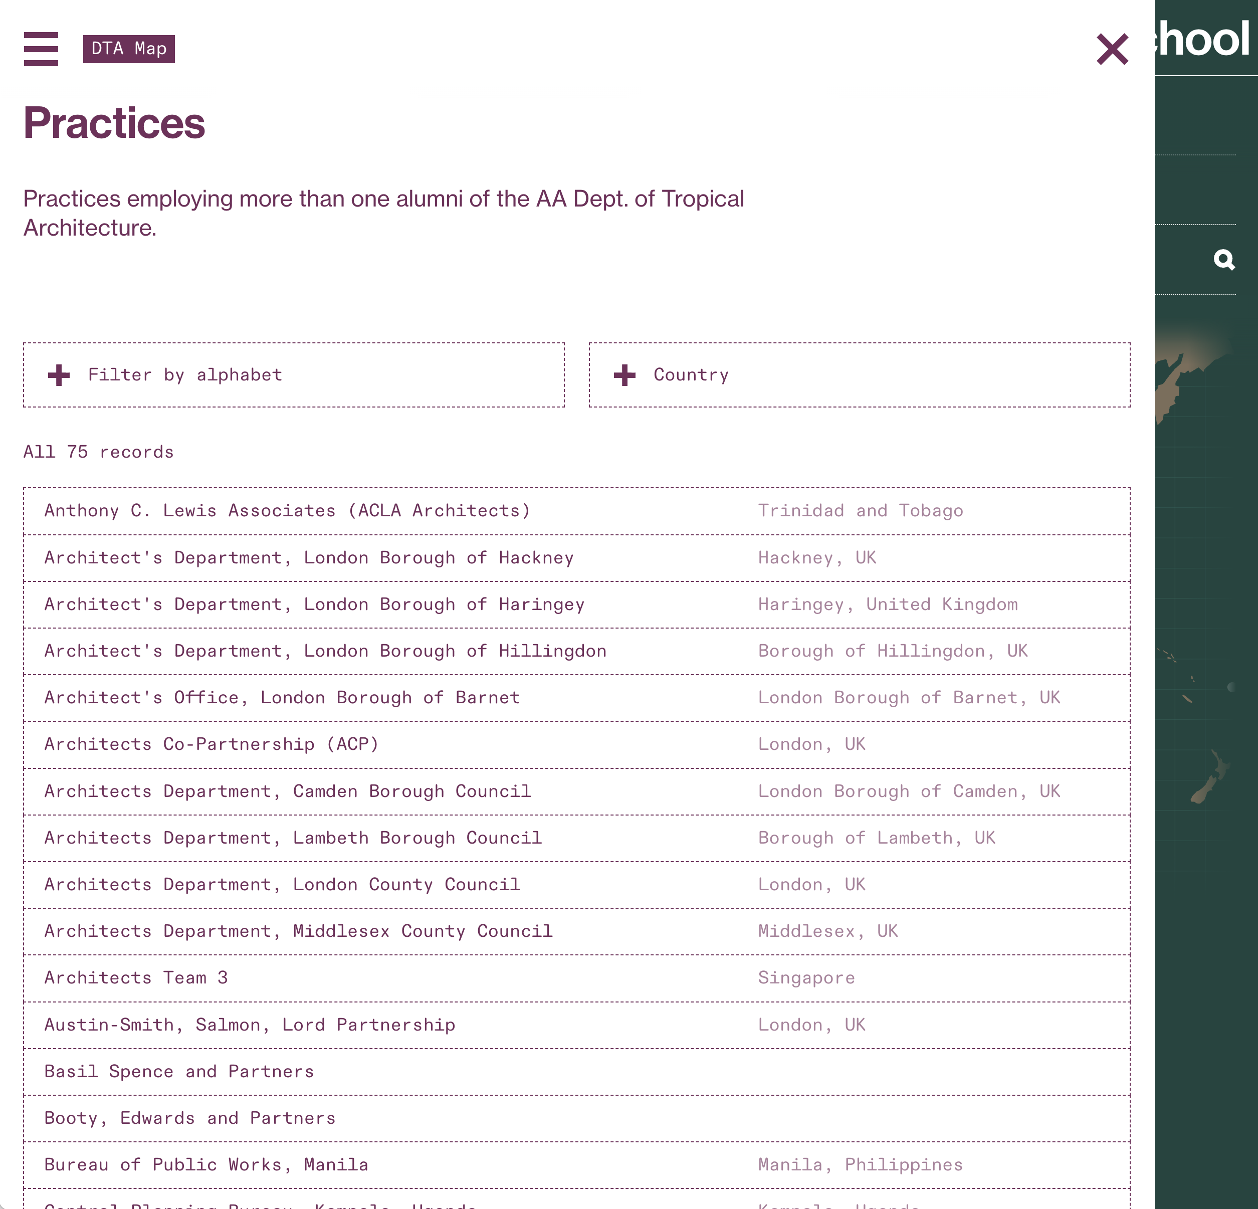Close the Practices panel with X
Viewport: 1258px width, 1209px height.
point(1112,50)
